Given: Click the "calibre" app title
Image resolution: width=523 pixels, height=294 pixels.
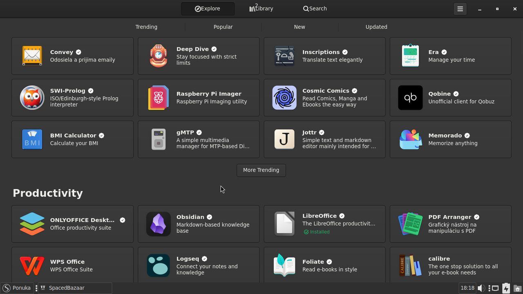Looking at the screenshot, I should click(x=439, y=258).
